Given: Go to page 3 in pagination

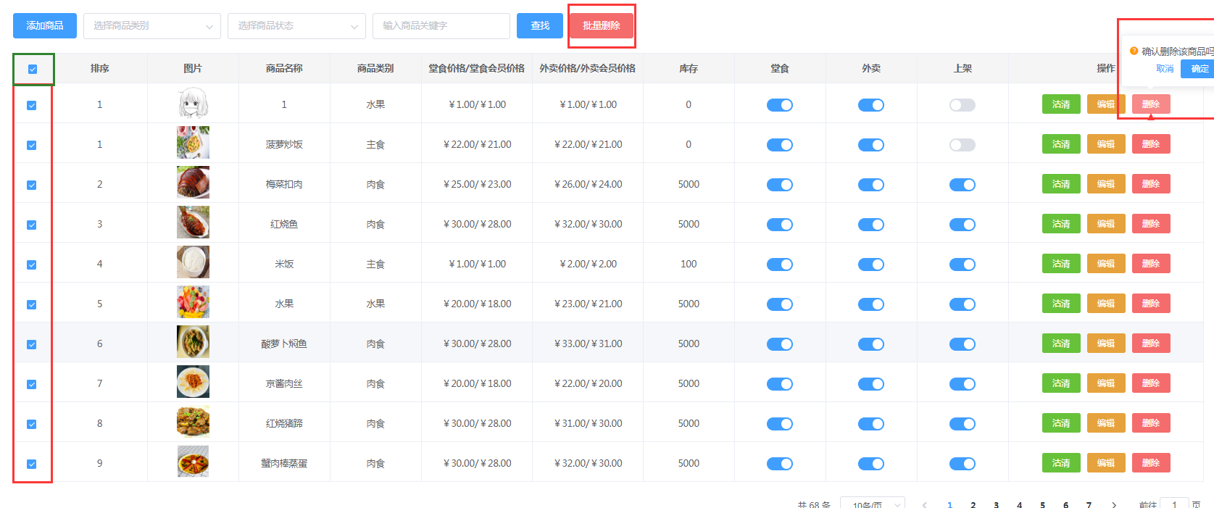Looking at the screenshot, I should (996, 504).
